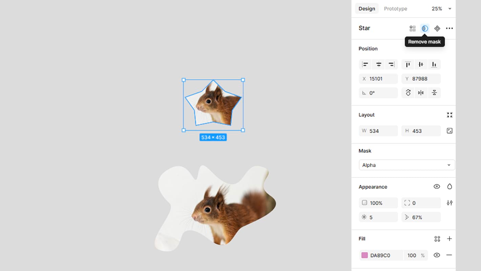This screenshot has width=481, height=271.
Task: Add a new fill with plus icon
Action: 449,239
